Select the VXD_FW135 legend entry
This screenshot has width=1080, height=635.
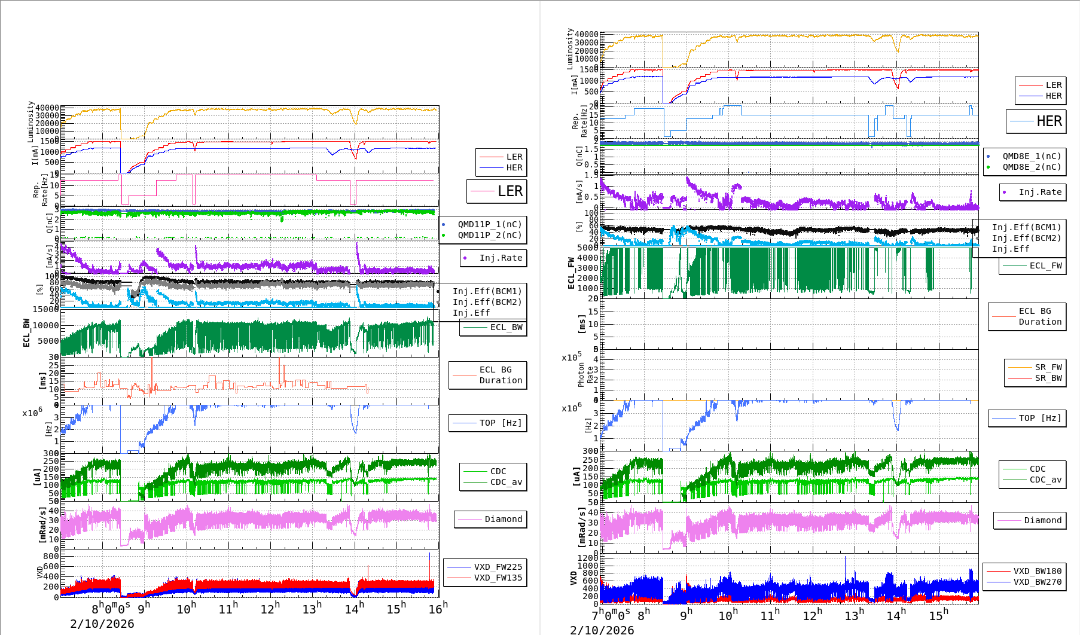485,578
